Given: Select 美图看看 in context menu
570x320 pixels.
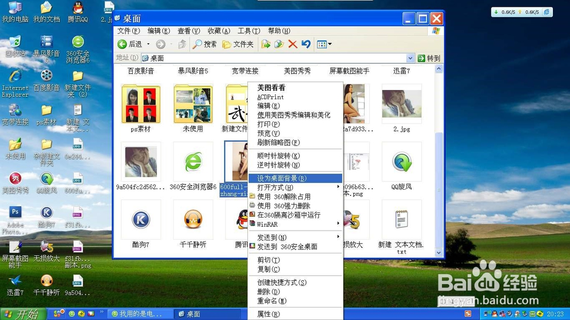Looking at the screenshot, I should 295,88.
